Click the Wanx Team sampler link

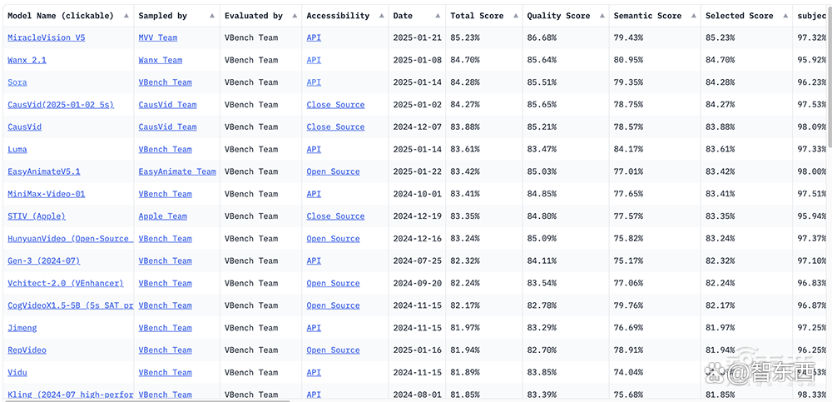click(161, 60)
